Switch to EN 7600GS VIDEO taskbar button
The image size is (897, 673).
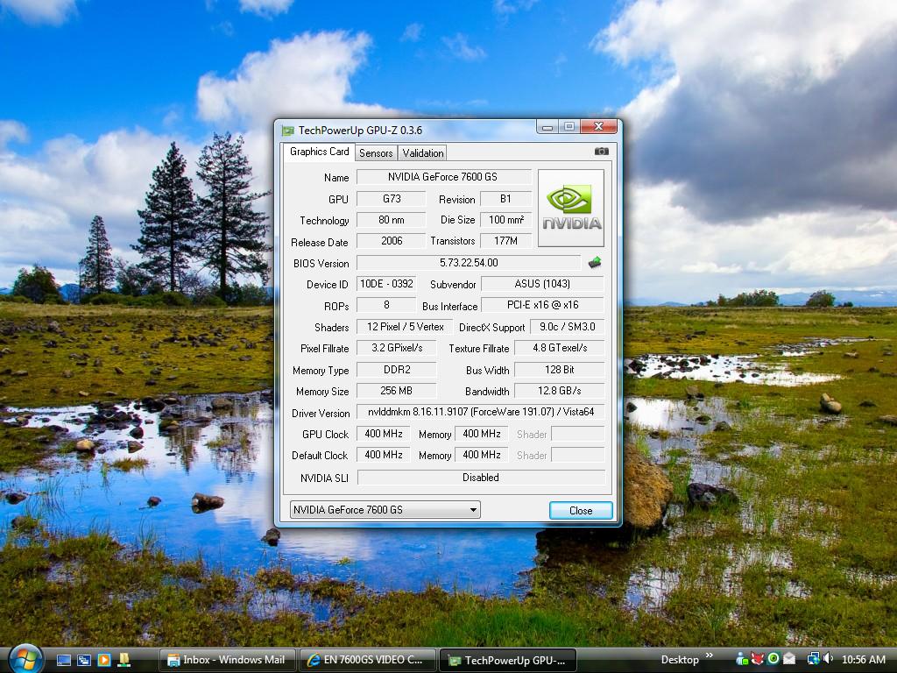click(368, 660)
